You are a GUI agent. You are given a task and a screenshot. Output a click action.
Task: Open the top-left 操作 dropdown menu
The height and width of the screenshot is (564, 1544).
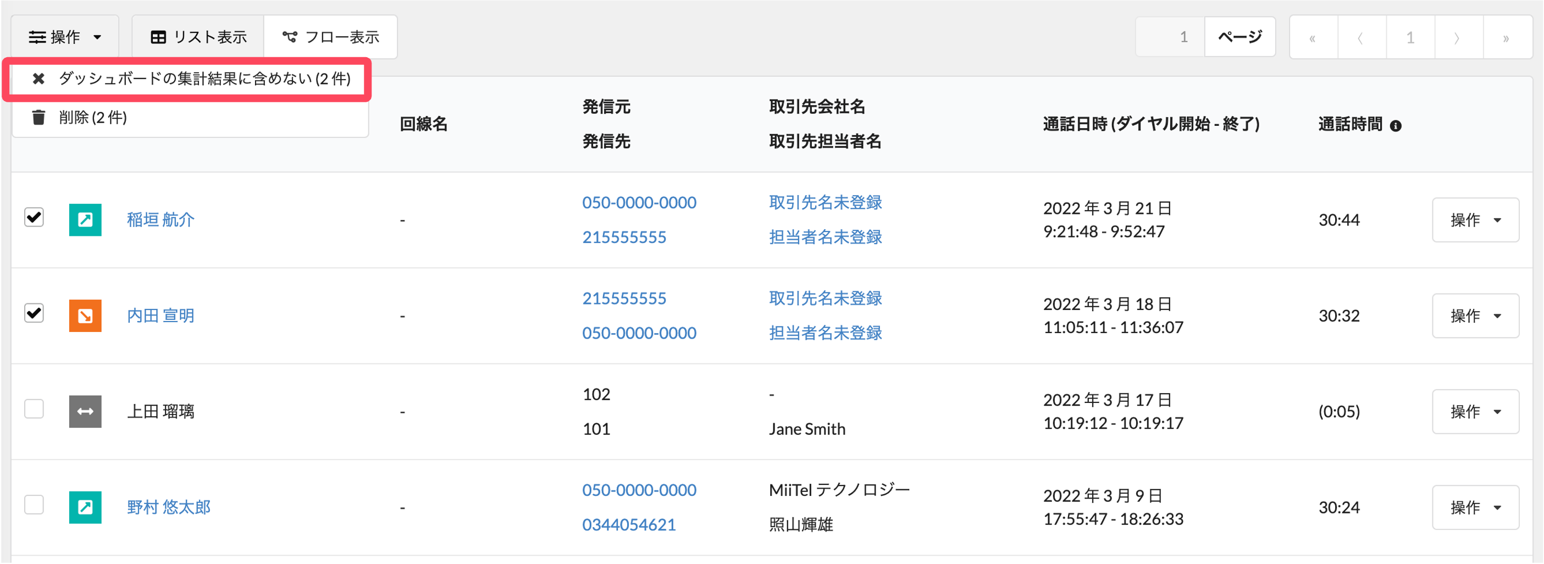coord(65,37)
